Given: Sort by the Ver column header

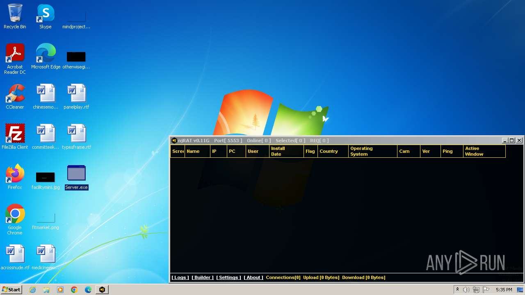Looking at the screenshot, I should (x=431, y=151).
